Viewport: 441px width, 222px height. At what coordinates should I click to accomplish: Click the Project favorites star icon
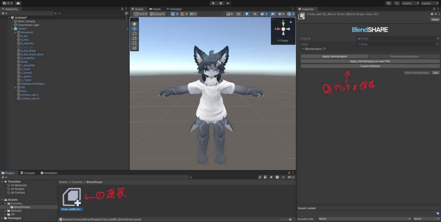point(283,177)
